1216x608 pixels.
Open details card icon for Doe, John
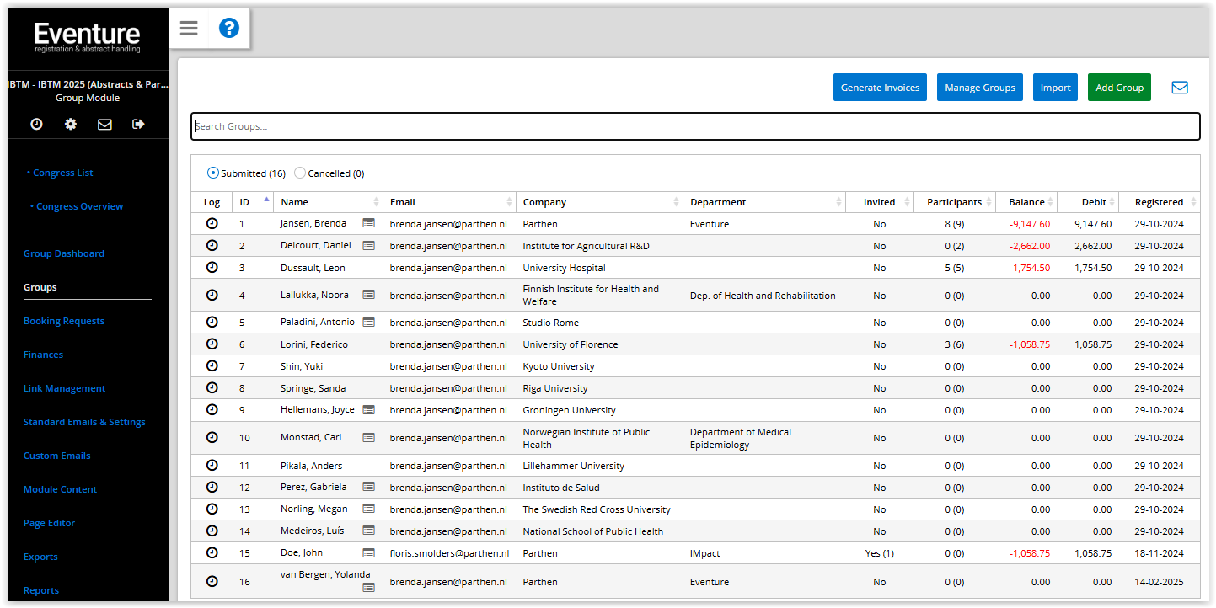click(368, 553)
